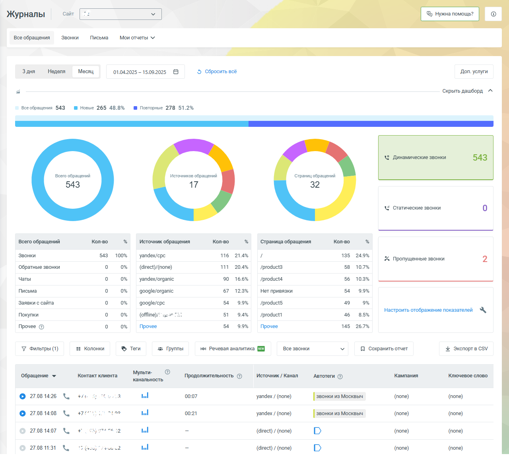This screenshot has width=509, height=466.
Task: Click the Источников обращений donut chart
Action: 194,180
